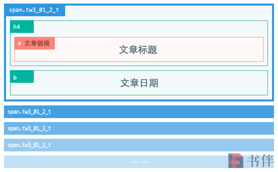This screenshot has height=172, width=278.
Task: Click 'span.tw3_01_2_t' text in lightest labeled bar
Action: point(29,145)
